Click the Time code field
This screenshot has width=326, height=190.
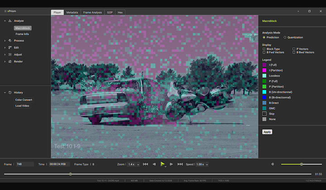tap(59, 164)
